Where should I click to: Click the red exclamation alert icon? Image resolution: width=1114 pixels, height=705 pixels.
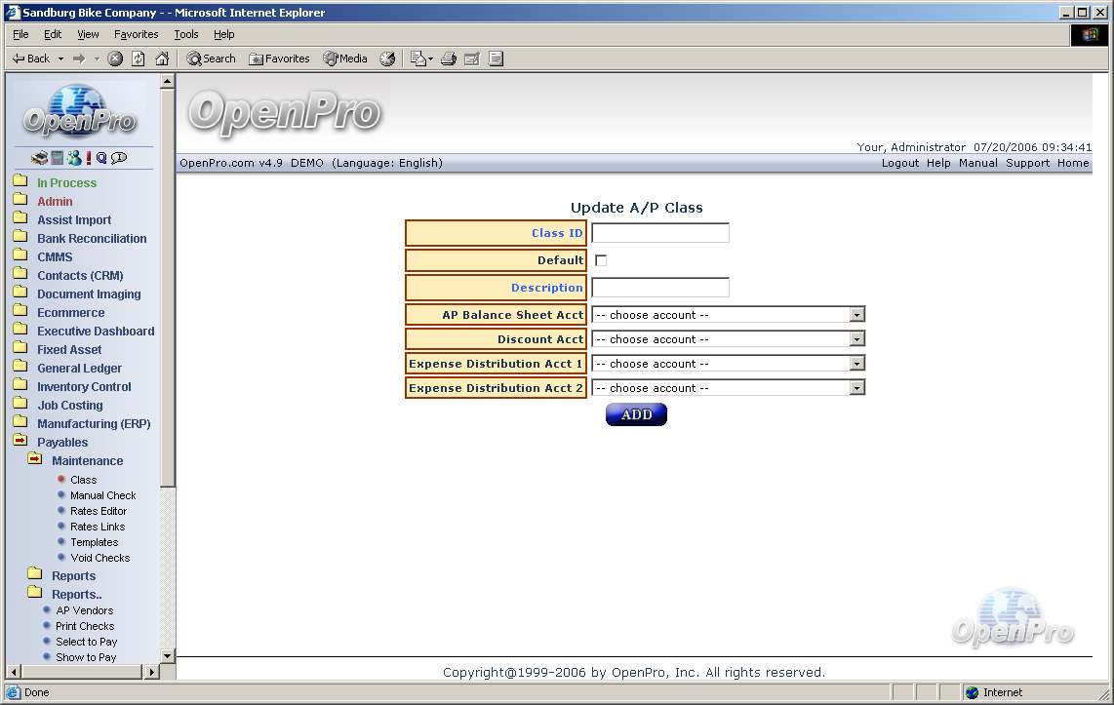(x=88, y=158)
